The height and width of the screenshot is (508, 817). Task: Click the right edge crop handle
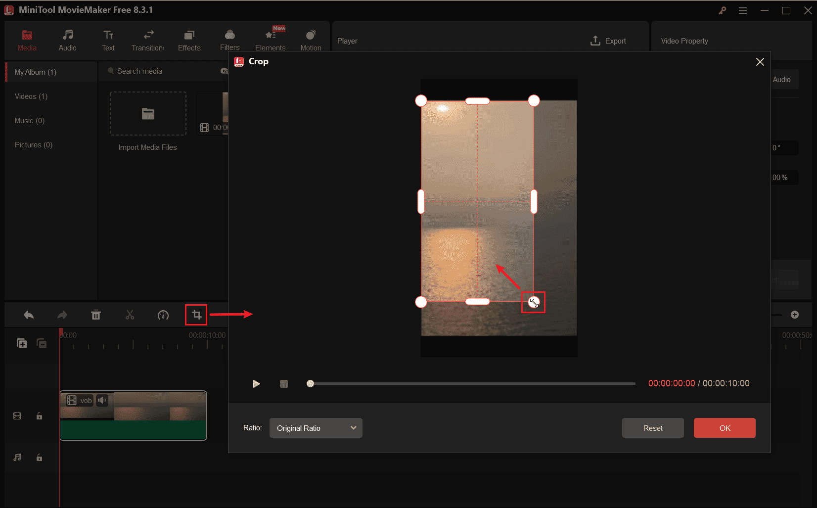[x=534, y=201]
